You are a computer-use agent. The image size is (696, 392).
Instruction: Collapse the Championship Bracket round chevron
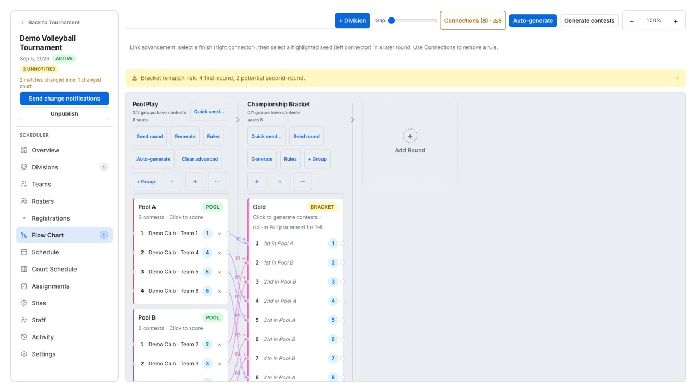(x=352, y=120)
